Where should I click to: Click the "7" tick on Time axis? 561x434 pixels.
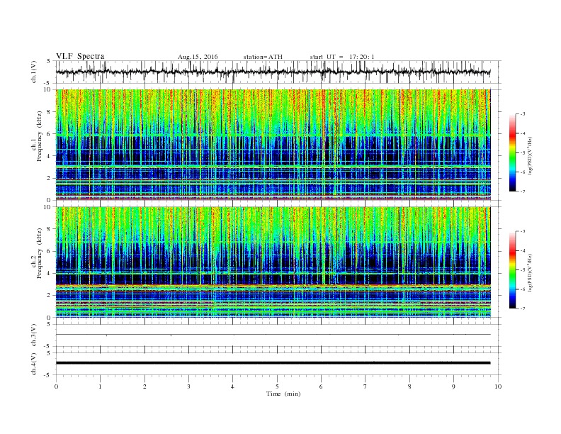coord(365,386)
